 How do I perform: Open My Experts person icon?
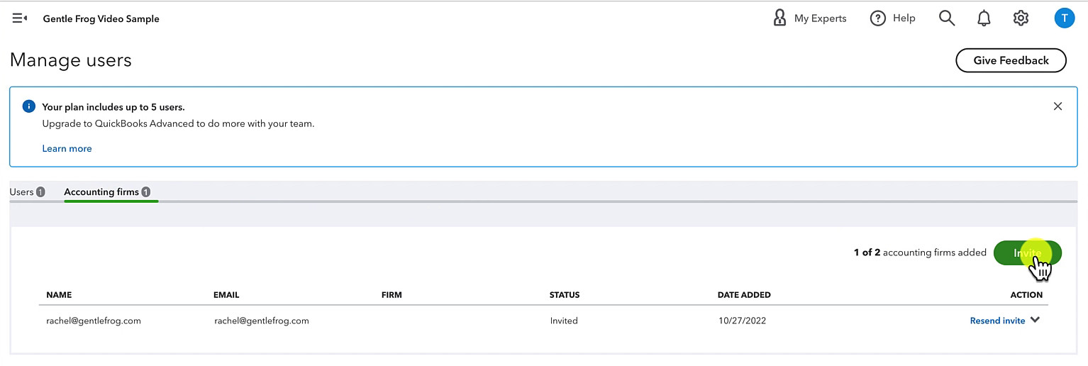point(779,18)
